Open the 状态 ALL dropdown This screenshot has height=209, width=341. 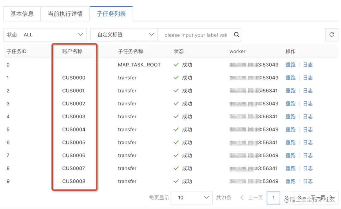coord(45,35)
